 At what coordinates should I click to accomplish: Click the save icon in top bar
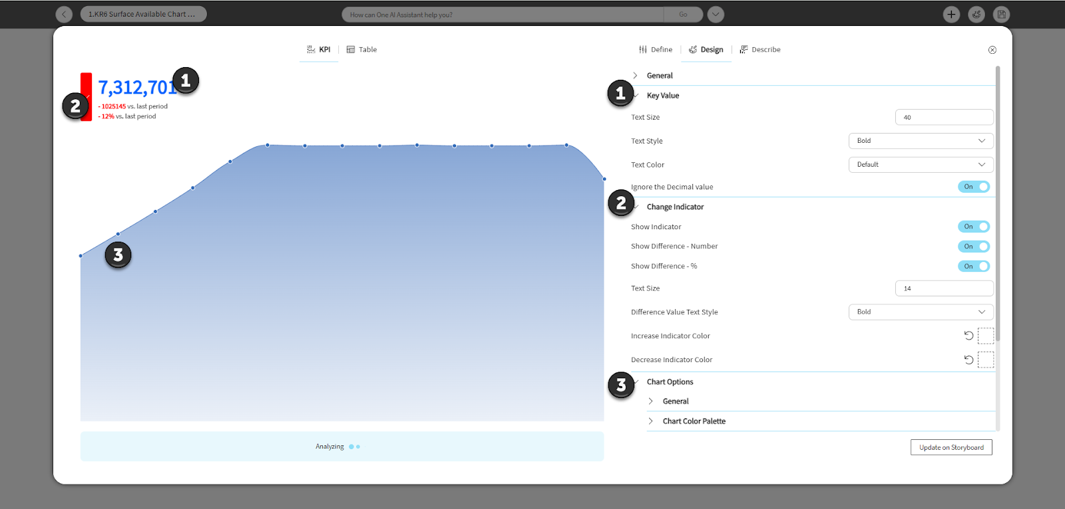point(1001,14)
